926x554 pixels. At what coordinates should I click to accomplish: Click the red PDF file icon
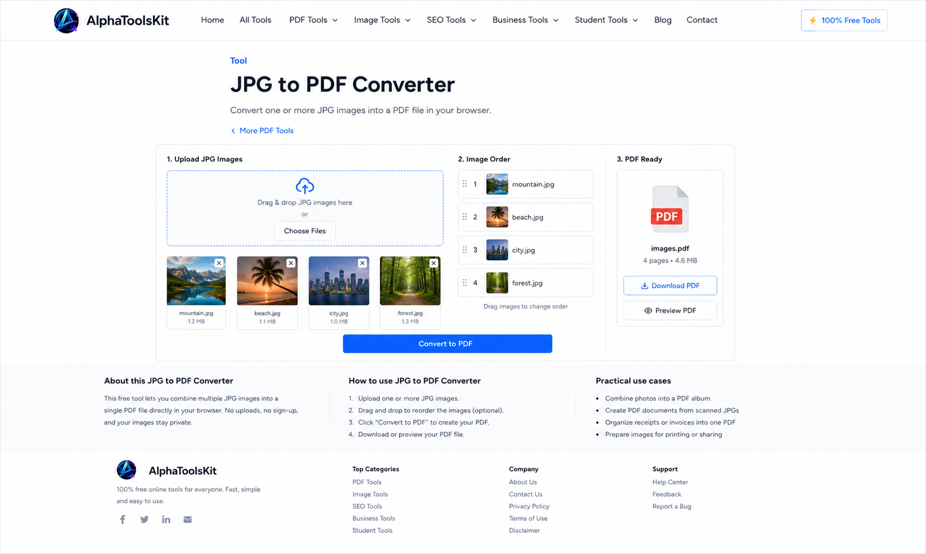(670, 209)
